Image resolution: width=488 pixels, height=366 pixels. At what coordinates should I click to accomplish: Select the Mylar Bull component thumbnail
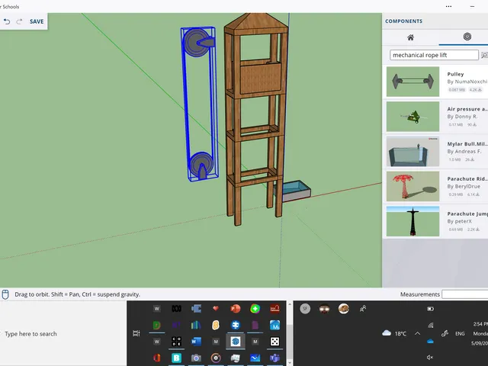pos(413,151)
